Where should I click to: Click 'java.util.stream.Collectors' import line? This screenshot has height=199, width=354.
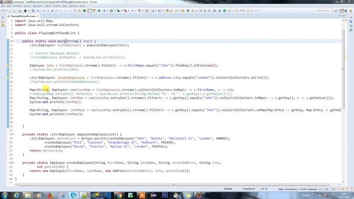tap(47, 25)
